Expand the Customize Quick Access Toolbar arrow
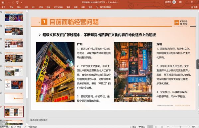This screenshot has width=199, height=128. point(22,3)
